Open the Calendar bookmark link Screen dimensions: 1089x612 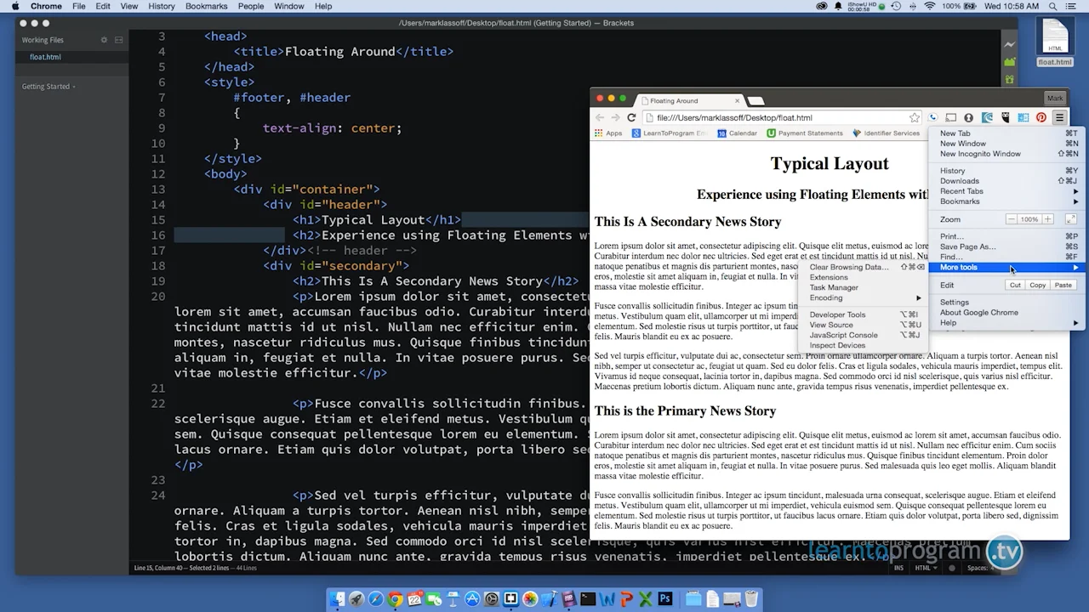pyautogui.click(x=737, y=133)
